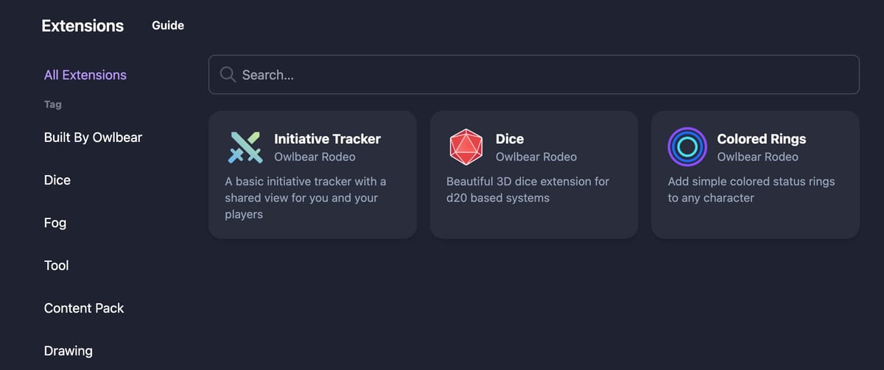Screen dimensions: 884x370
Task: Select the All Extensions filter
Action: point(85,75)
